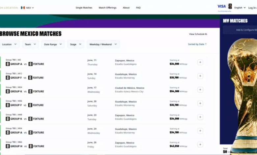Image resolution: width=257 pixels, height=155 pixels.
Task: Click the Mexico flag icon
Action: click(x=23, y=8)
